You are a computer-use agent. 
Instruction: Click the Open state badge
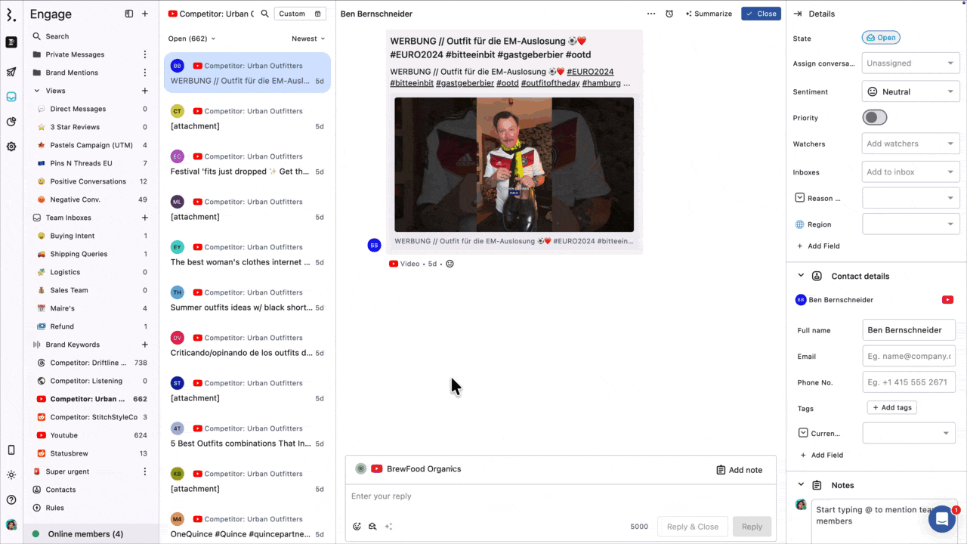click(881, 37)
